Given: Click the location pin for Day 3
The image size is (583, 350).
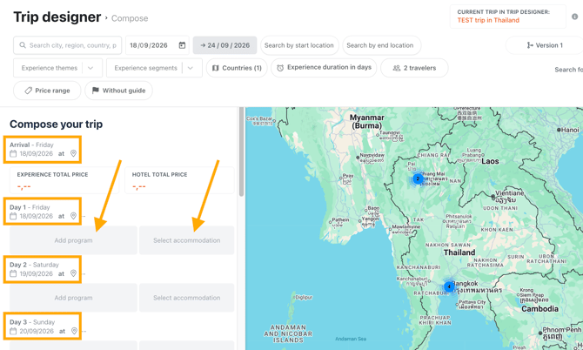Looking at the screenshot, I should click(x=74, y=331).
